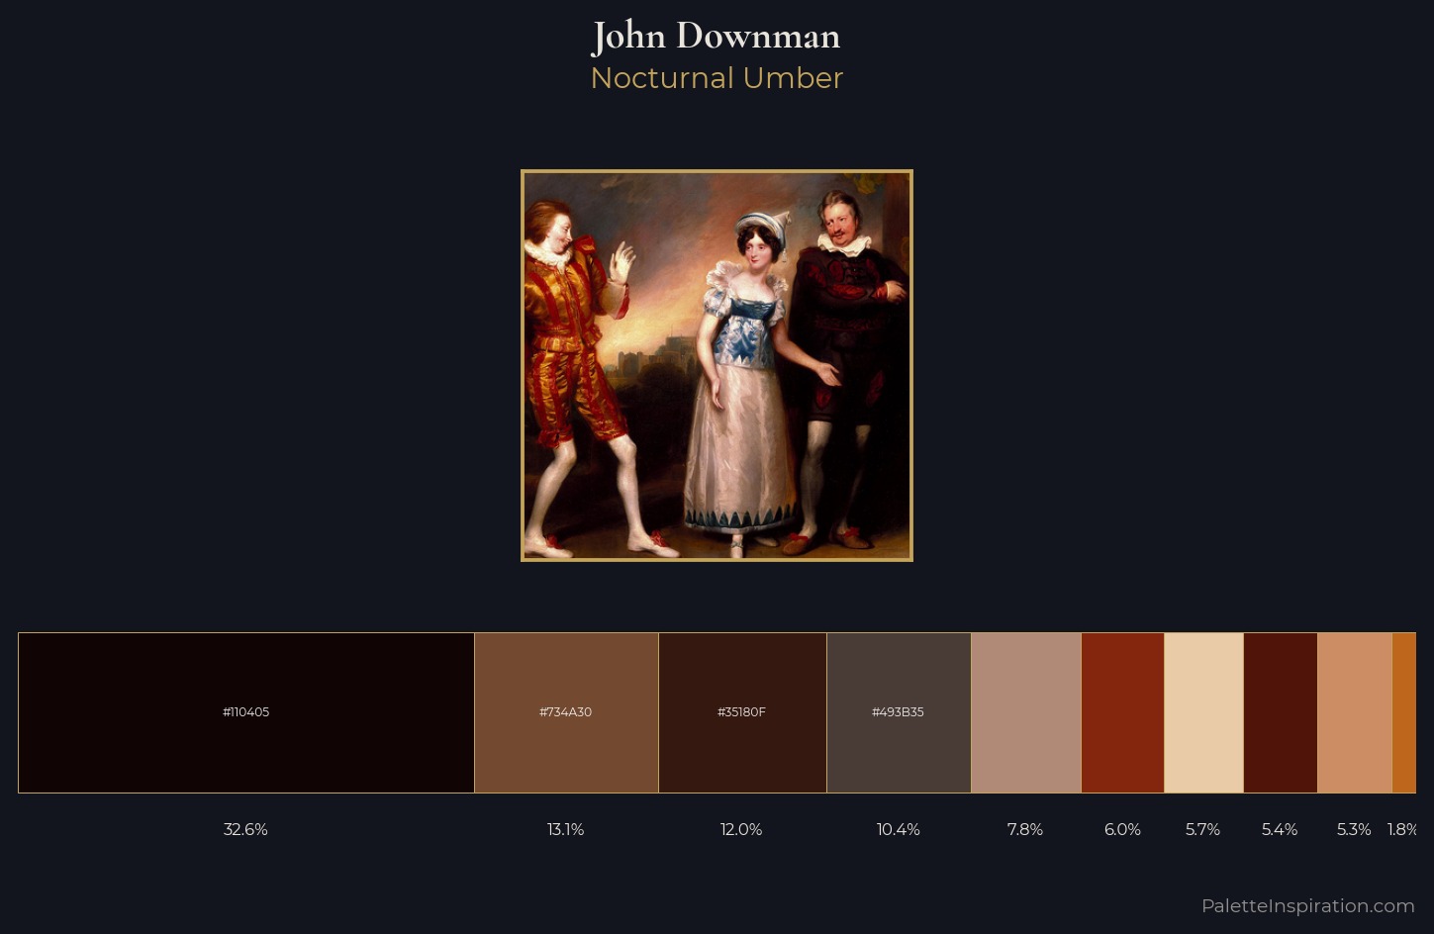Click the John Downman title
The image size is (1434, 934).
[717, 37]
